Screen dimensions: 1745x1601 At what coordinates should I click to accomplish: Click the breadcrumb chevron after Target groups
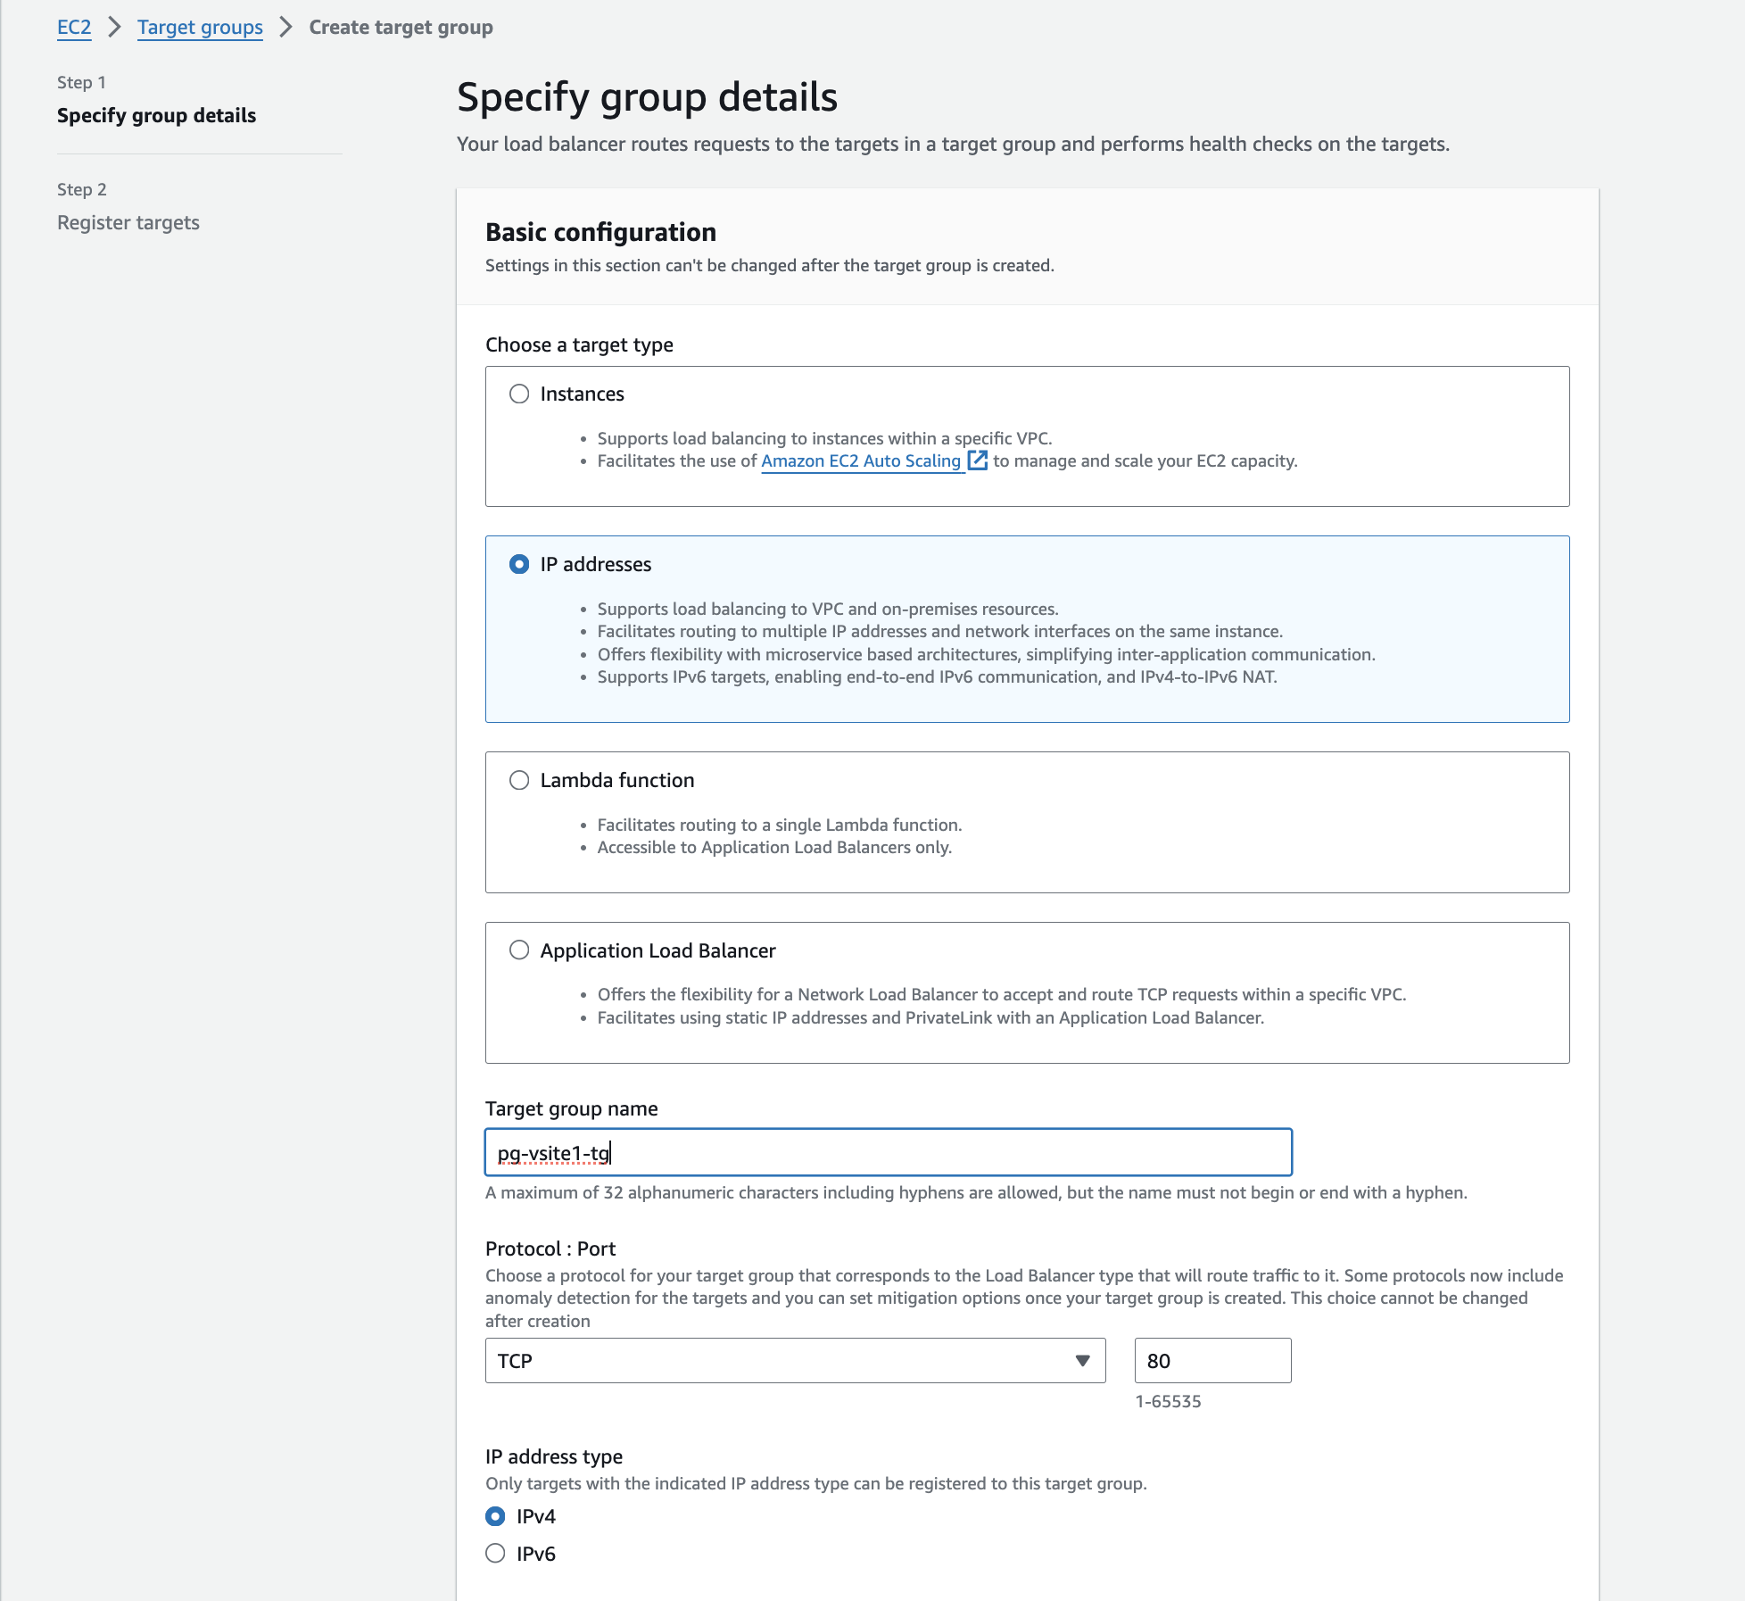pos(285,27)
